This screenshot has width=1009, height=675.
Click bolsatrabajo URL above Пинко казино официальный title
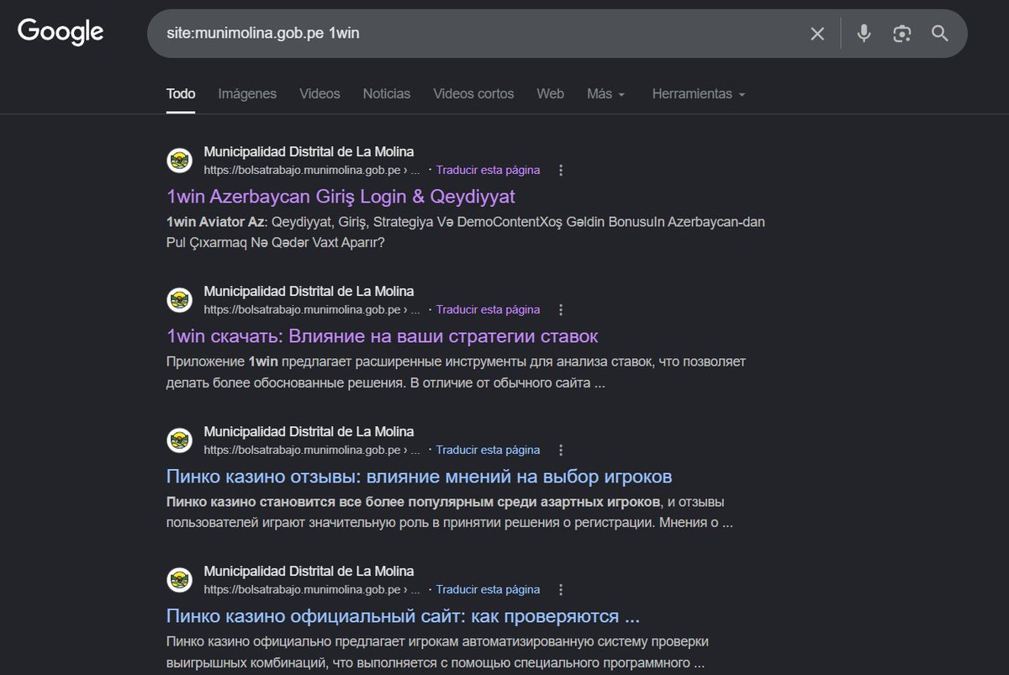coord(312,589)
